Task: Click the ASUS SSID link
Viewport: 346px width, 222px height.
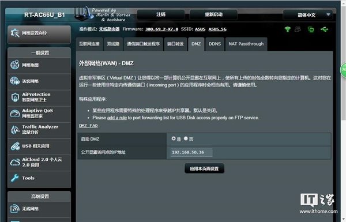Action: [x=200, y=29]
